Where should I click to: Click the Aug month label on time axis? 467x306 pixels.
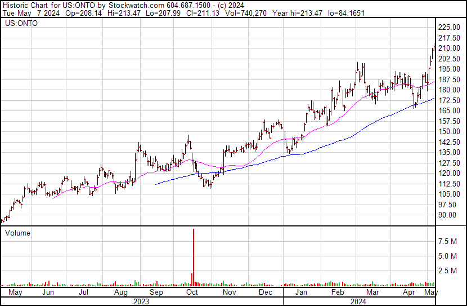tap(122, 293)
